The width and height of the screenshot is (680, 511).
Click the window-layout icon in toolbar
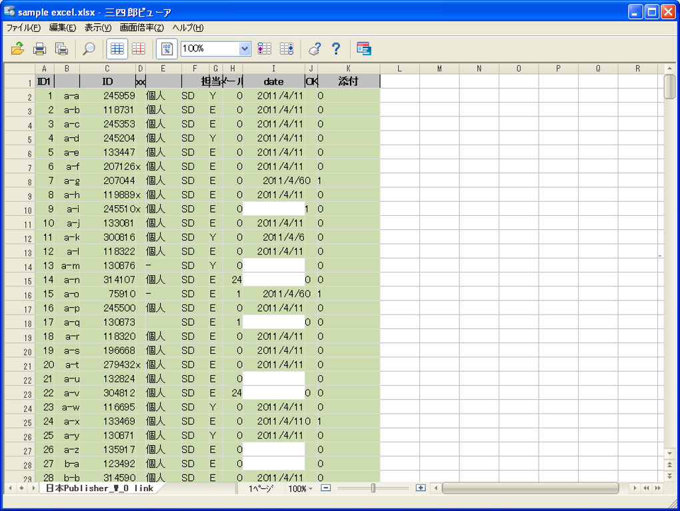pyautogui.click(x=363, y=49)
